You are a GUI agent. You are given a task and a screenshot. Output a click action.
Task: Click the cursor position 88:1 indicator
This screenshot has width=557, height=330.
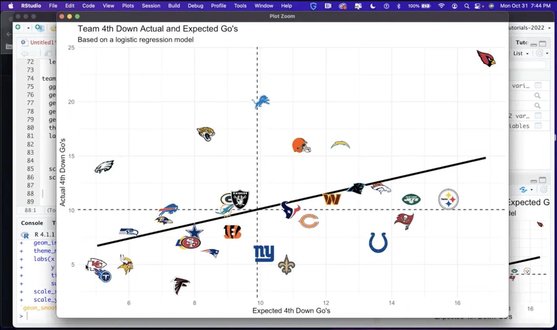[30, 210]
